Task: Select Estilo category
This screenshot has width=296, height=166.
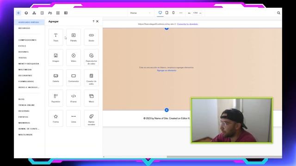Action: (x=22, y=46)
